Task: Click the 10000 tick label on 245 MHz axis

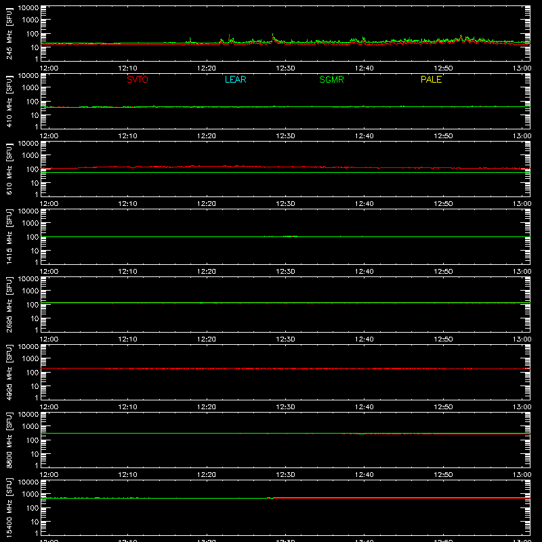Action: [28, 7]
